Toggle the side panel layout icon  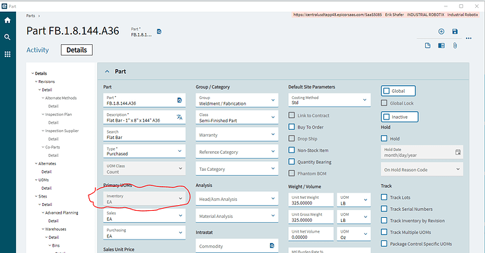(441, 46)
